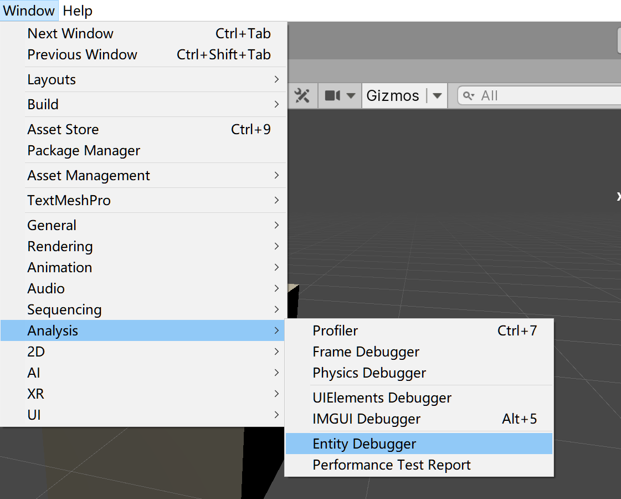621x499 pixels.
Task: Open Performance Test Report window
Action: 419,465
